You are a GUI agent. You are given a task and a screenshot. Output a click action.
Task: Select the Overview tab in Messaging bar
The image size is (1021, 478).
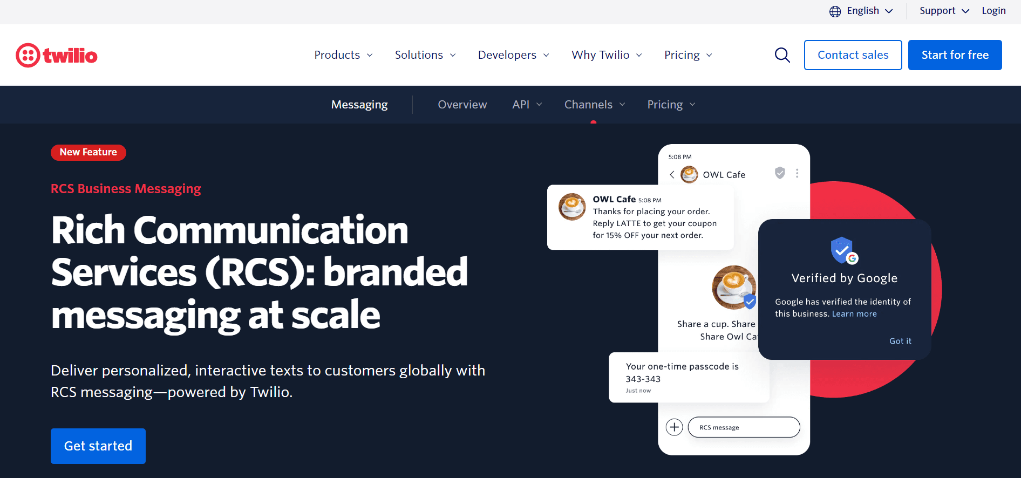coord(462,105)
